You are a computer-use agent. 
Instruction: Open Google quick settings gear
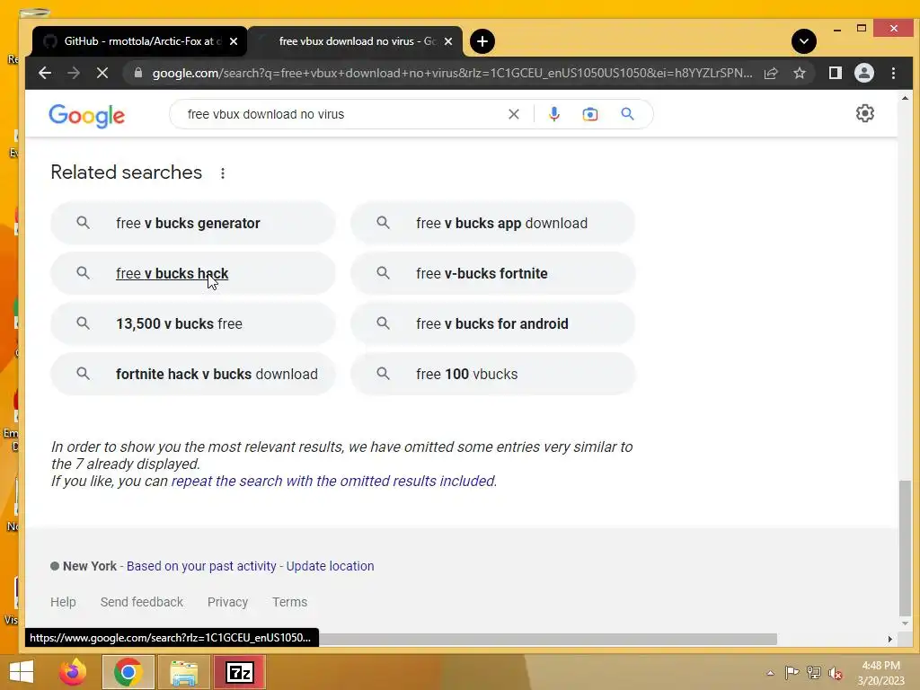(x=865, y=113)
